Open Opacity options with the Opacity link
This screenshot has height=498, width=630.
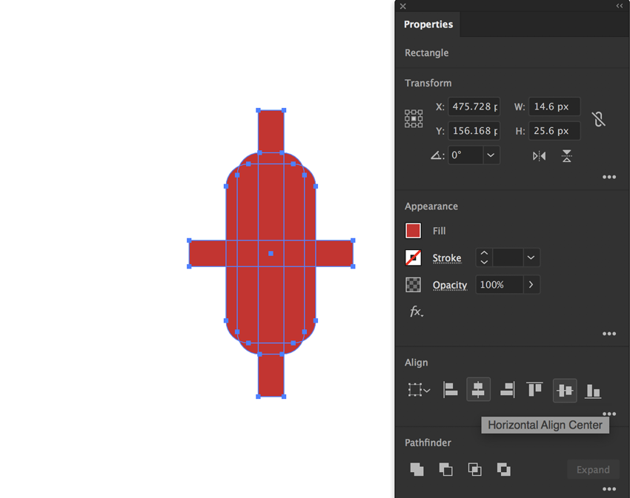449,285
